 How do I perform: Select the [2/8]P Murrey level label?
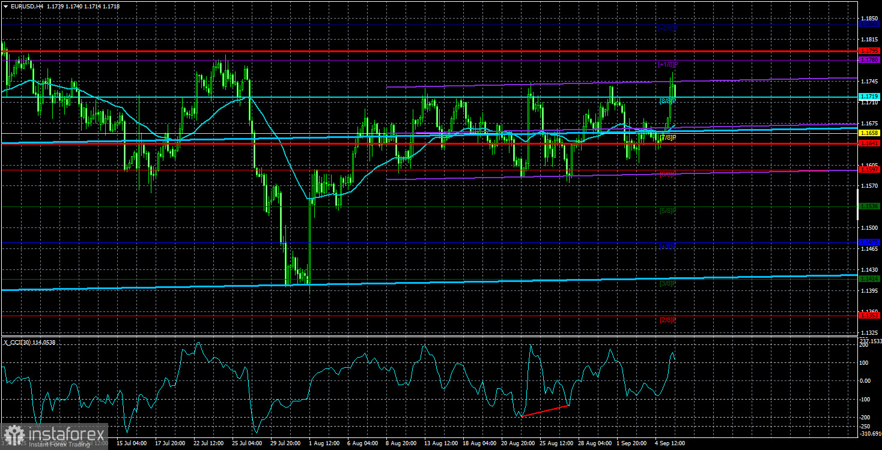[668, 320]
